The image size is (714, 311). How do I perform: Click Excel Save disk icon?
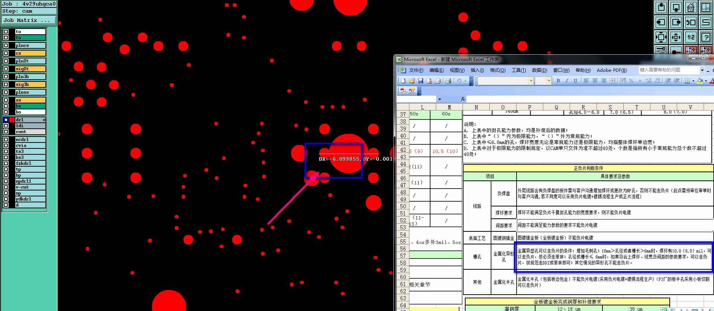pyautogui.click(x=421, y=81)
